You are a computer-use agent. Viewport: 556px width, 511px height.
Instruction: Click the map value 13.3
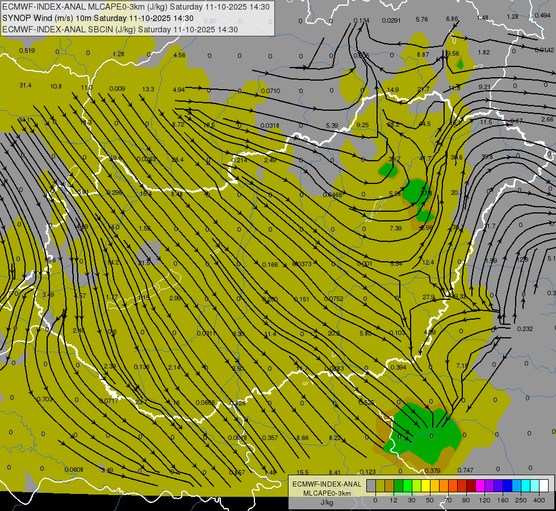(x=148, y=89)
